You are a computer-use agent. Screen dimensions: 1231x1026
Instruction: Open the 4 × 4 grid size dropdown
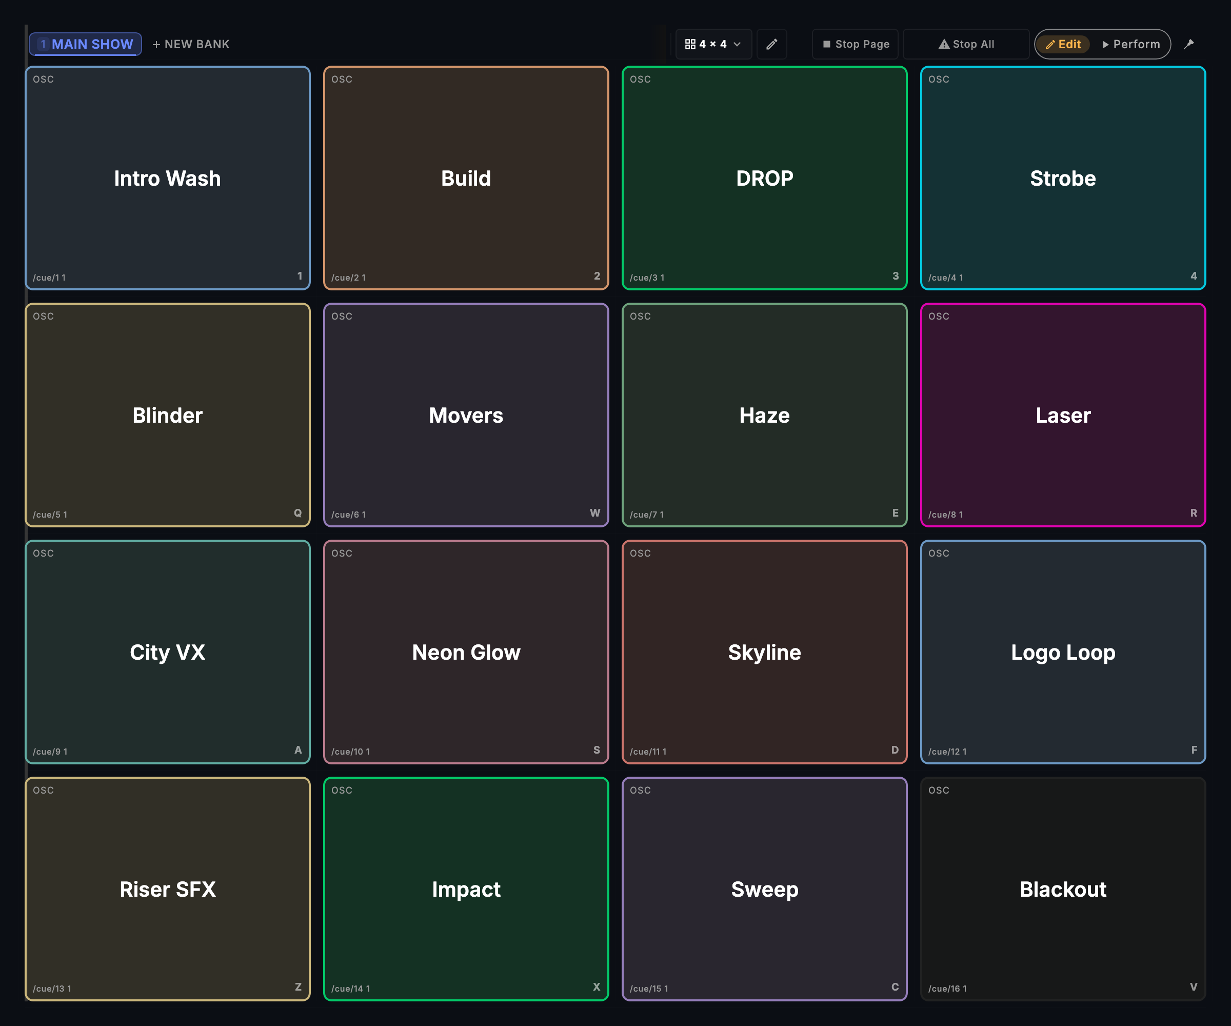coord(713,44)
